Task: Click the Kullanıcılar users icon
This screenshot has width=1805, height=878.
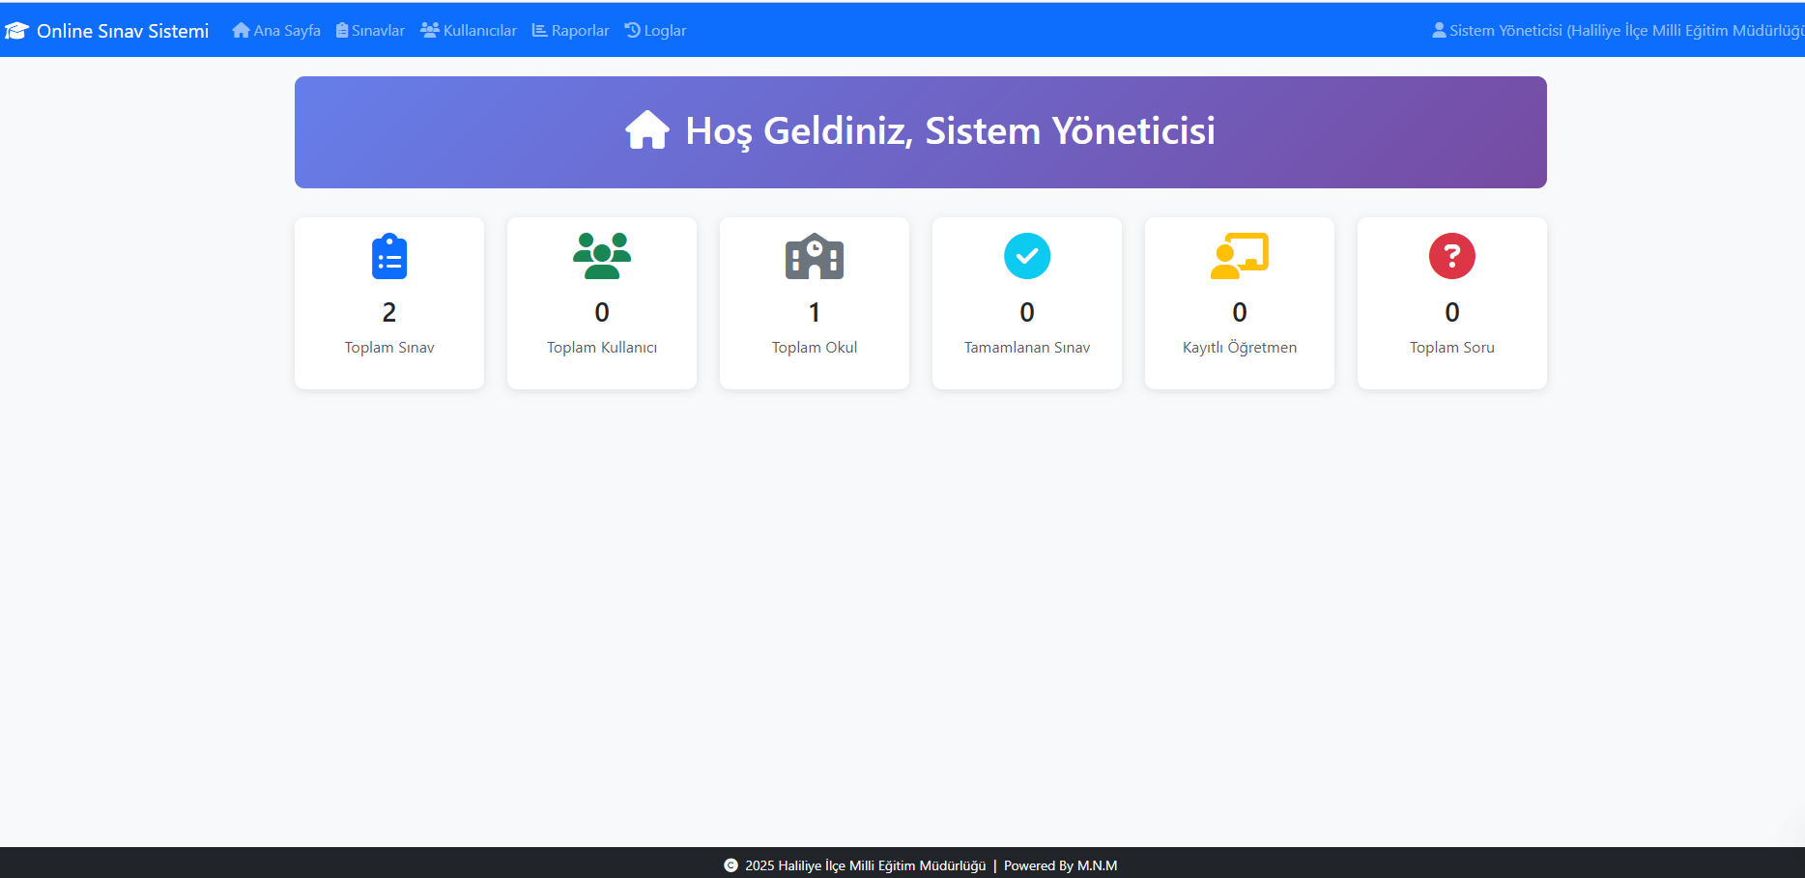Action: point(429,30)
